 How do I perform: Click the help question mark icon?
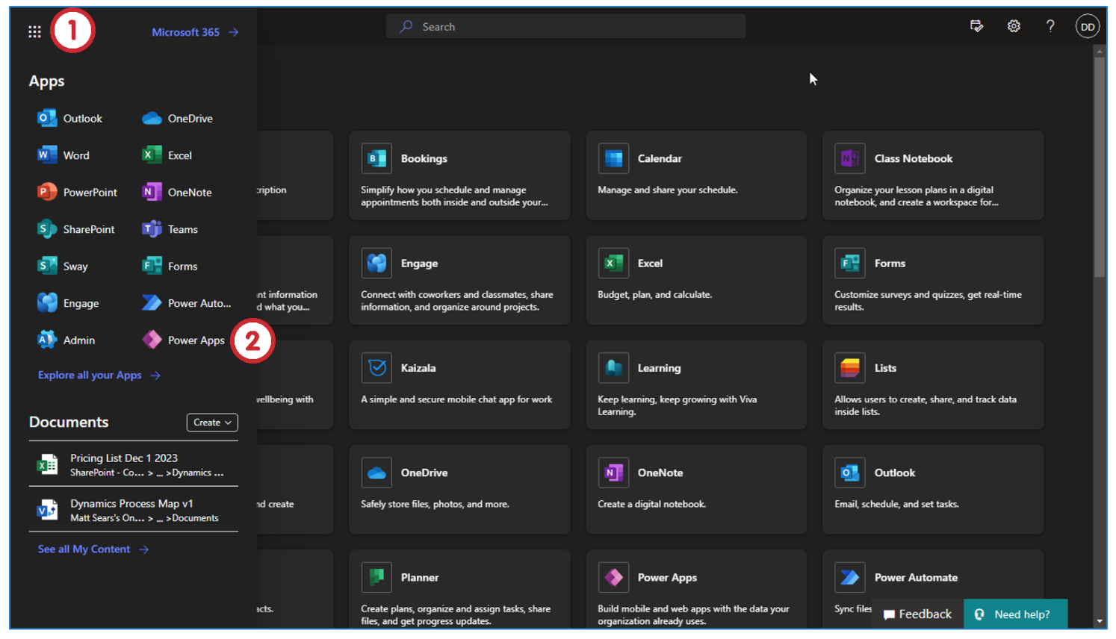(1050, 26)
